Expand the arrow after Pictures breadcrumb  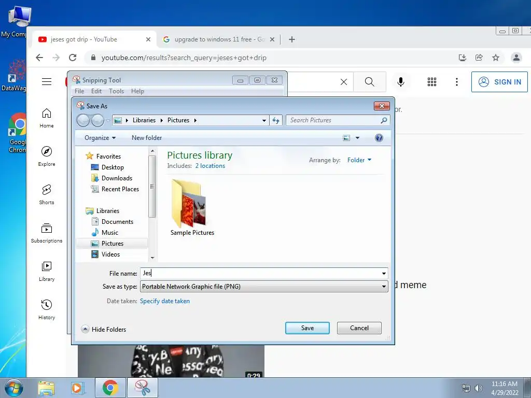[195, 120]
